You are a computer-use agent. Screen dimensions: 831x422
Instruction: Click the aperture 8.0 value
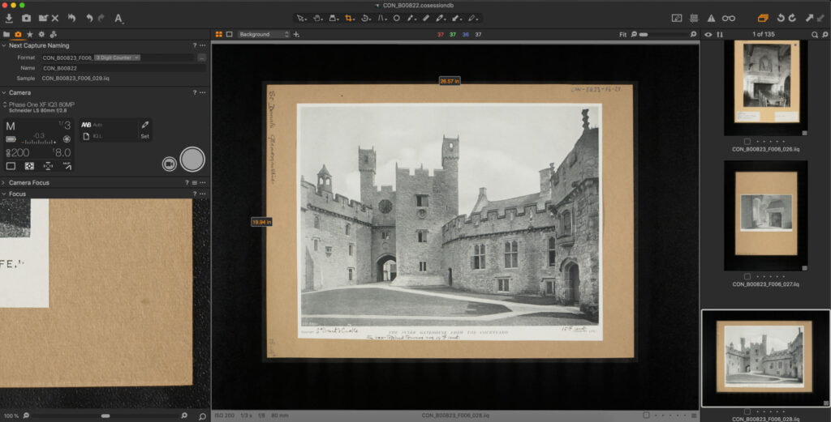click(x=62, y=153)
